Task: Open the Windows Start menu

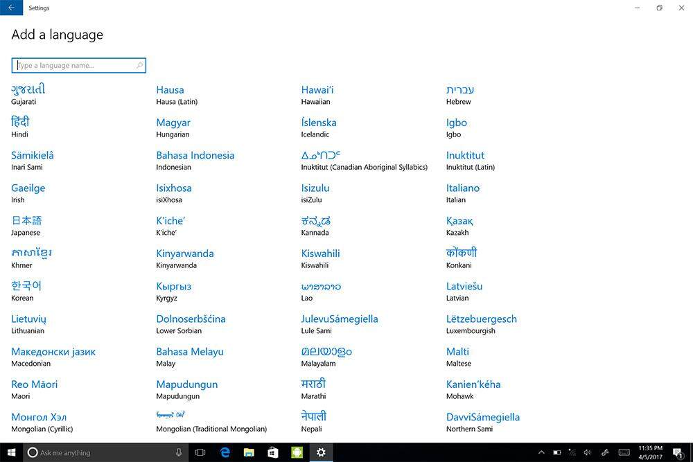Action: coord(11,452)
